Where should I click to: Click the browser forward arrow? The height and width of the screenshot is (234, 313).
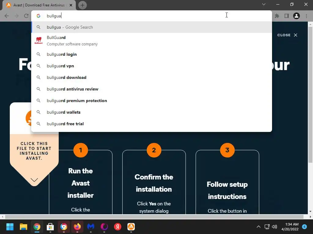pos(17,16)
